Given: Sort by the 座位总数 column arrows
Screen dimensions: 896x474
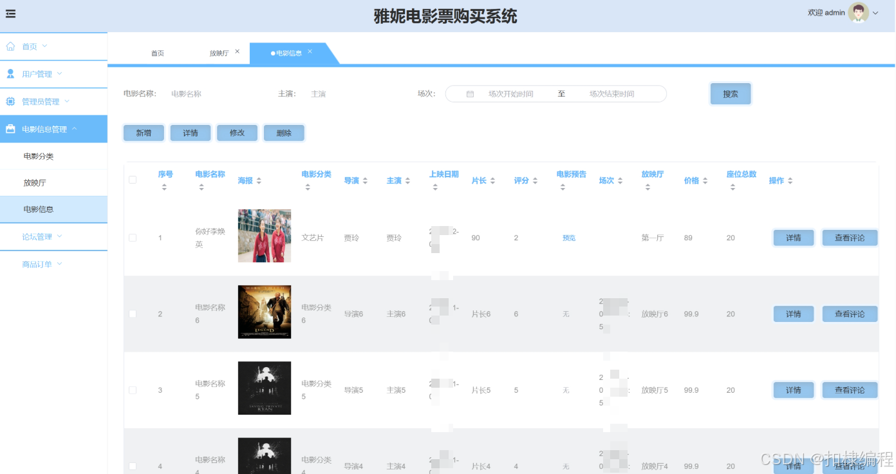Looking at the screenshot, I should pos(733,187).
